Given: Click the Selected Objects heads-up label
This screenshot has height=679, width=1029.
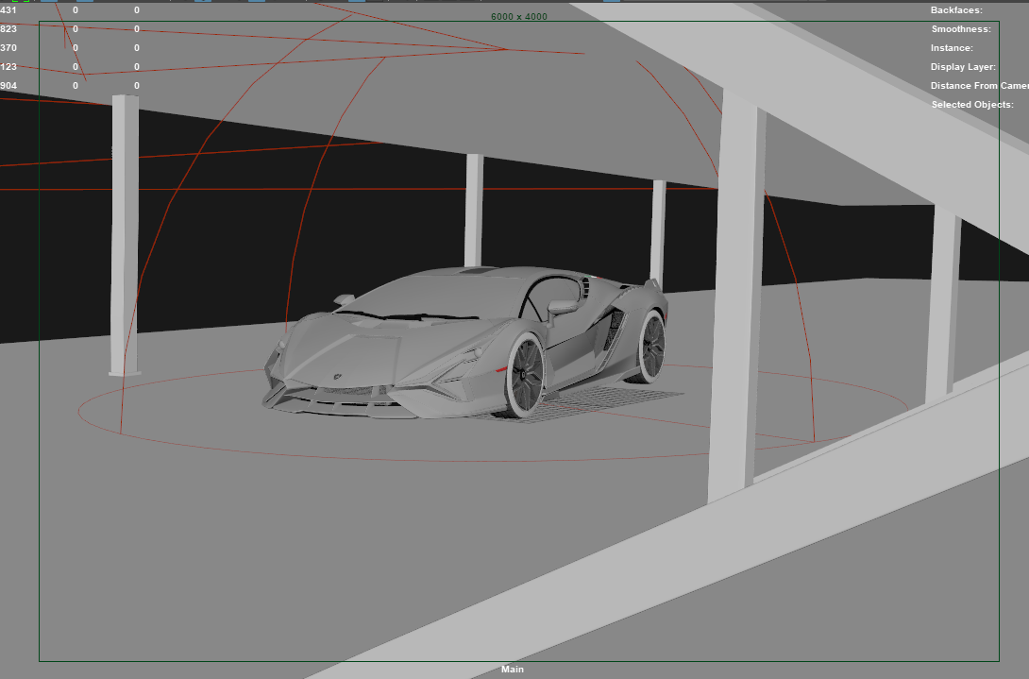Looking at the screenshot, I should 972,105.
